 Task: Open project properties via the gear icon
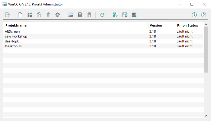pos(58,15)
